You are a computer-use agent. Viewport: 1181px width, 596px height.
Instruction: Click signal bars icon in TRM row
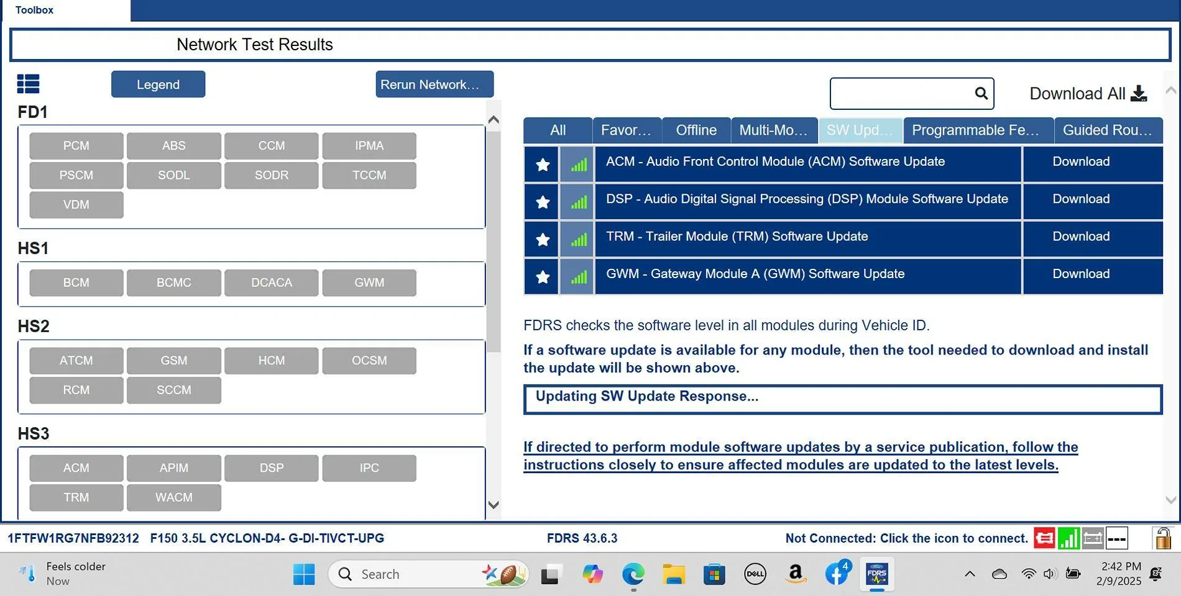click(577, 239)
